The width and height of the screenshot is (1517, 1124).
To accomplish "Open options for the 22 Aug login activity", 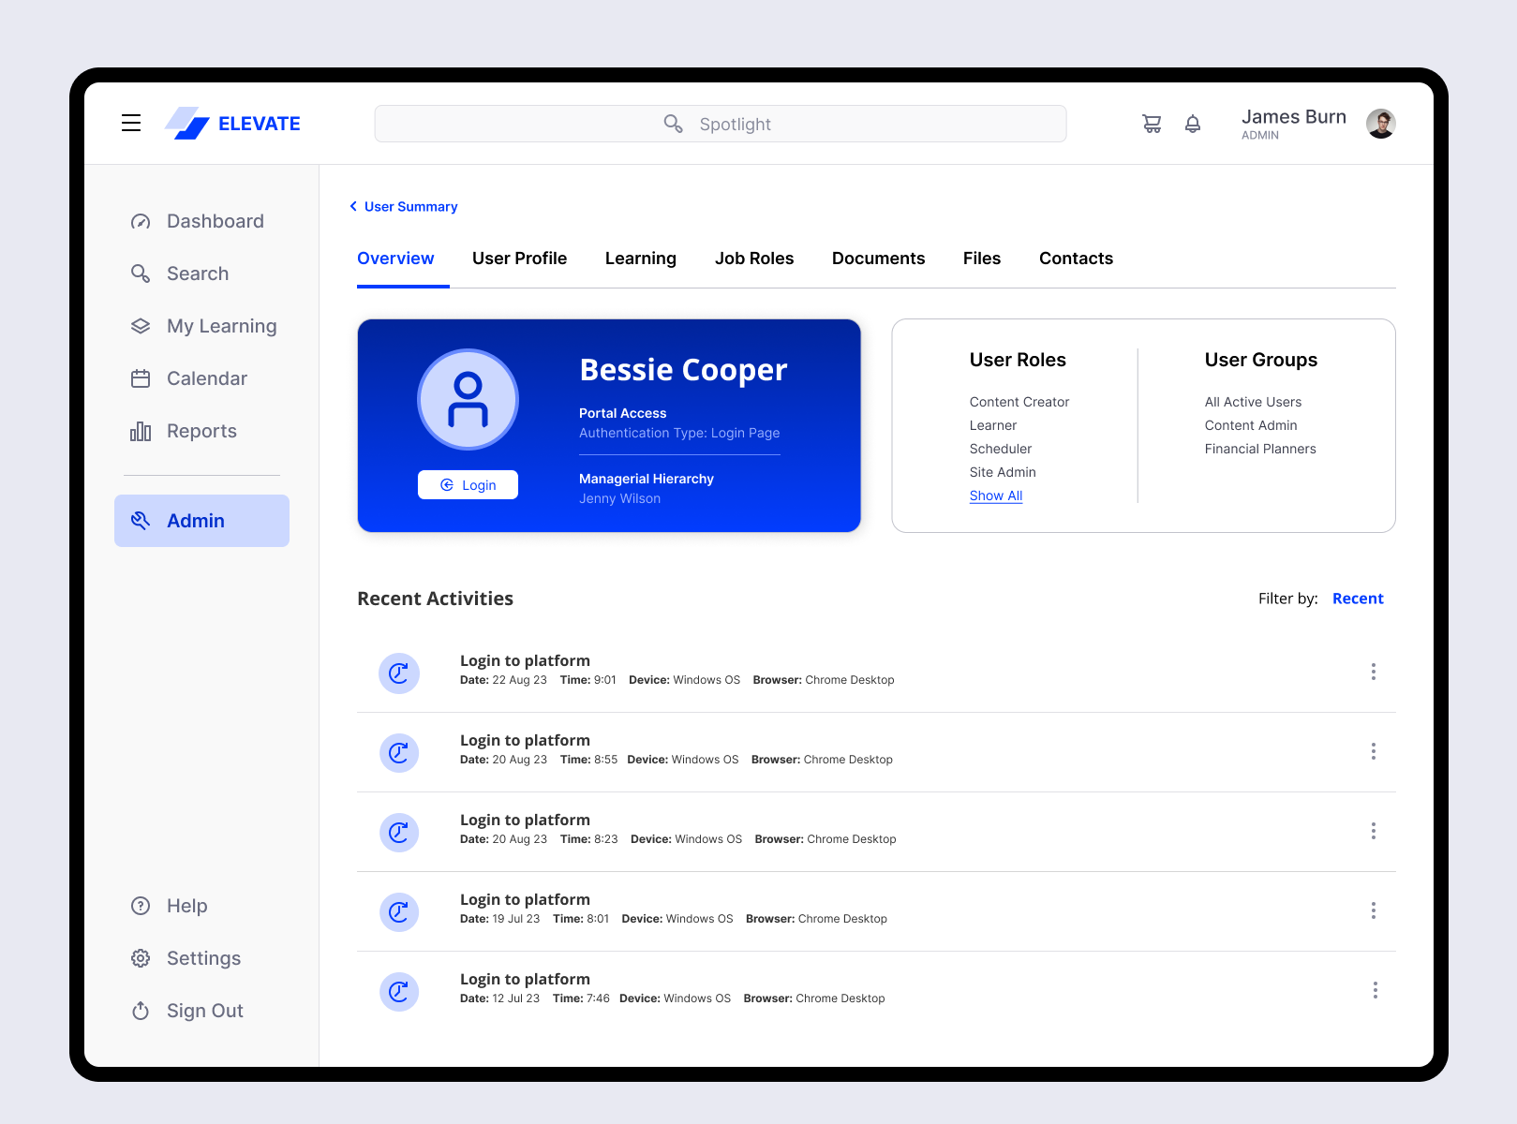I will pos(1373,672).
